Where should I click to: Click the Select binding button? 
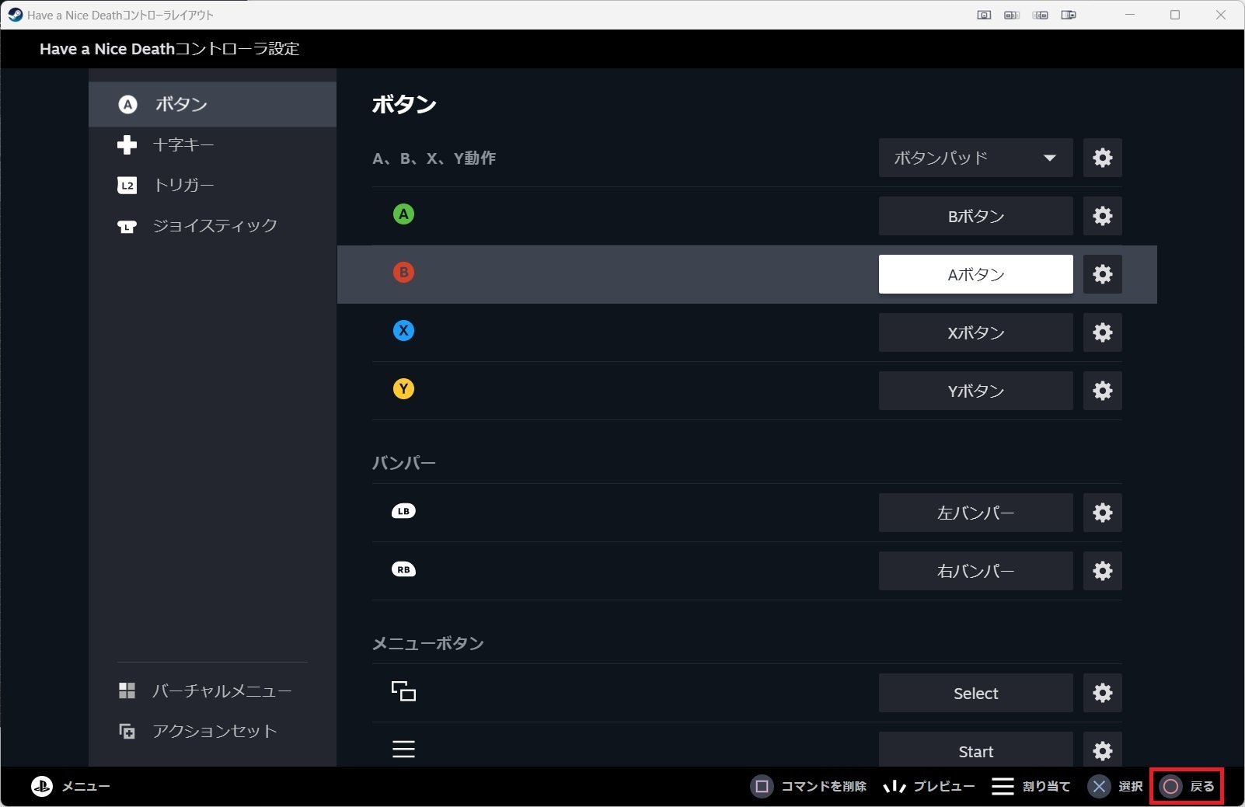(x=975, y=693)
